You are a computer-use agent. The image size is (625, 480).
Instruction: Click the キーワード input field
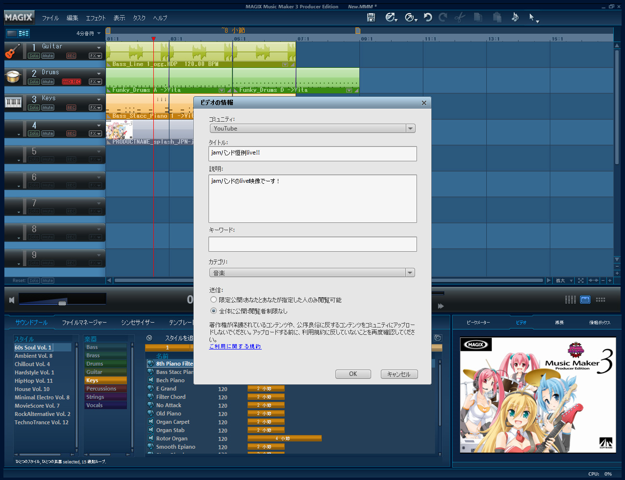point(312,244)
